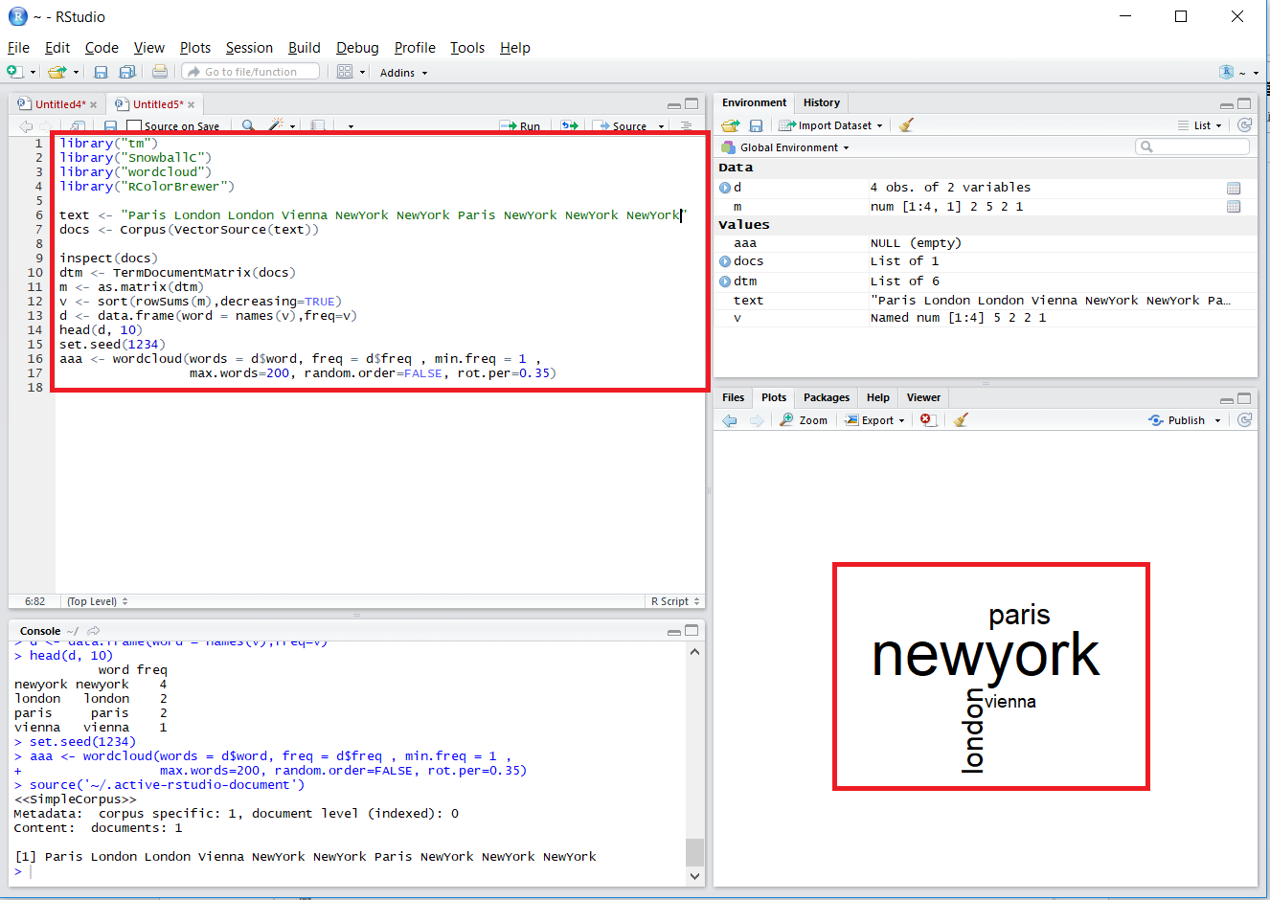Re-run previous code region icon next to Run

pos(570,125)
